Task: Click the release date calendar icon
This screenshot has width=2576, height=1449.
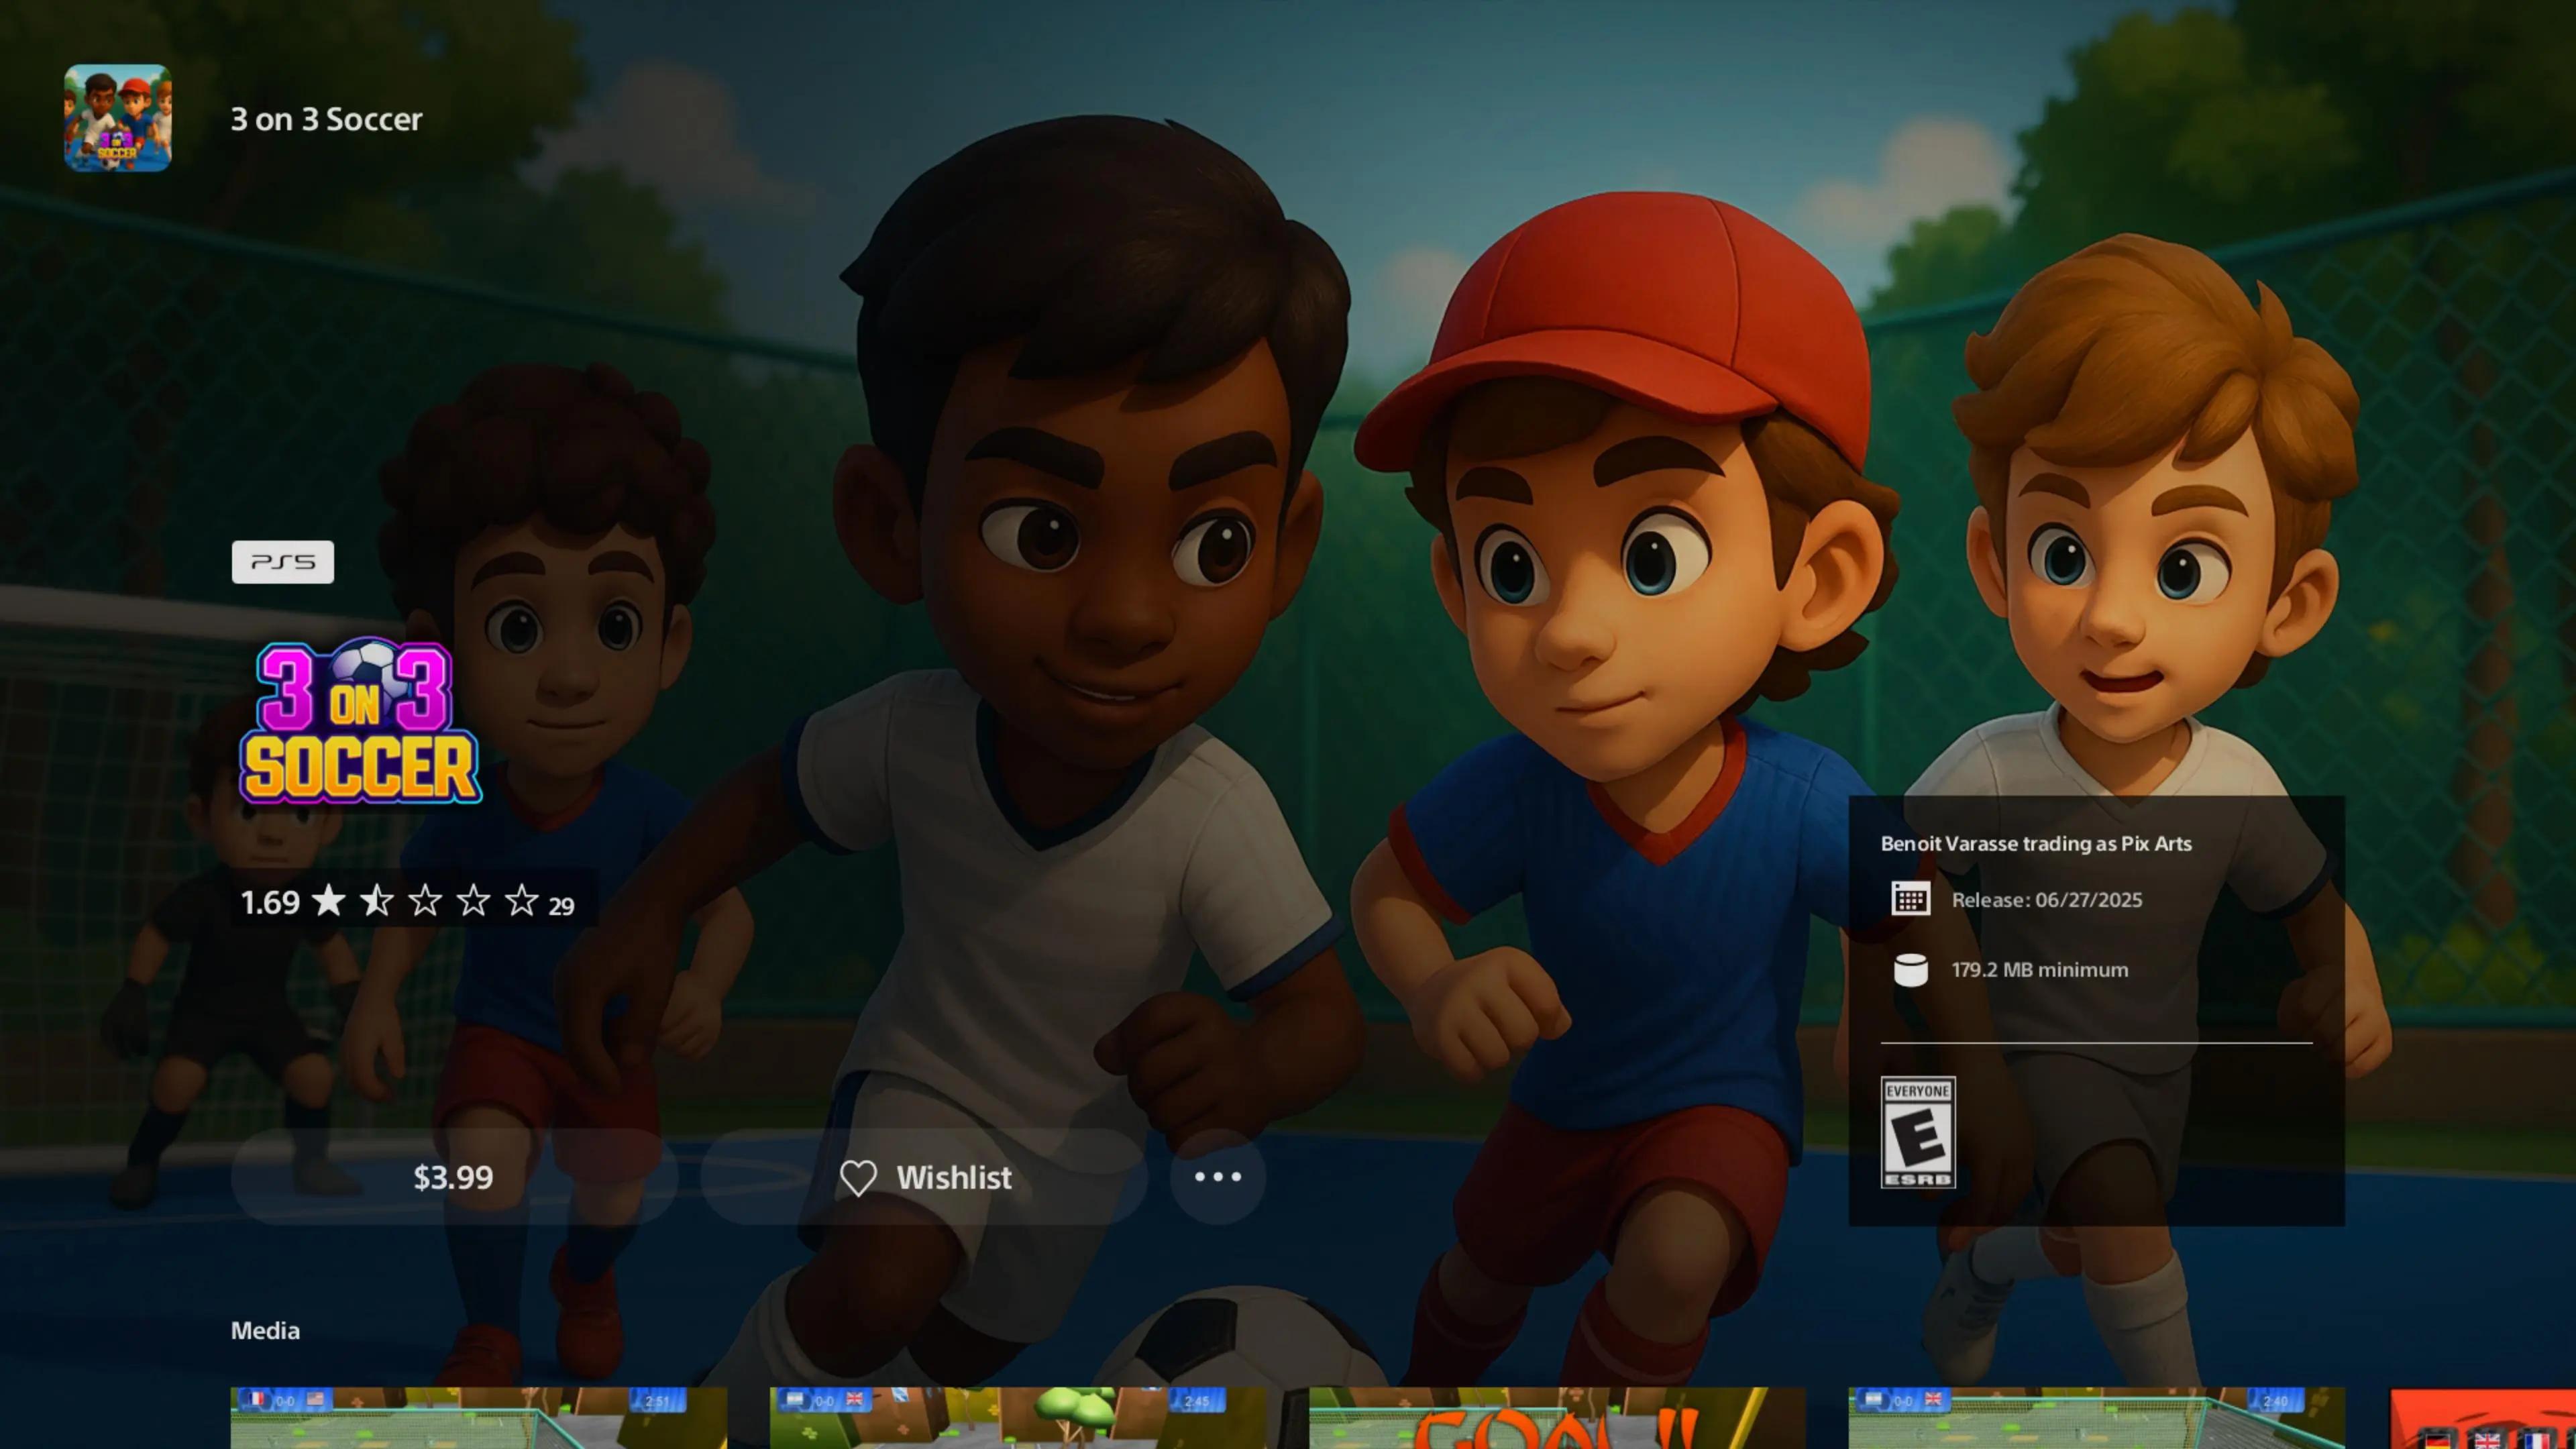Action: (1910, 899)
